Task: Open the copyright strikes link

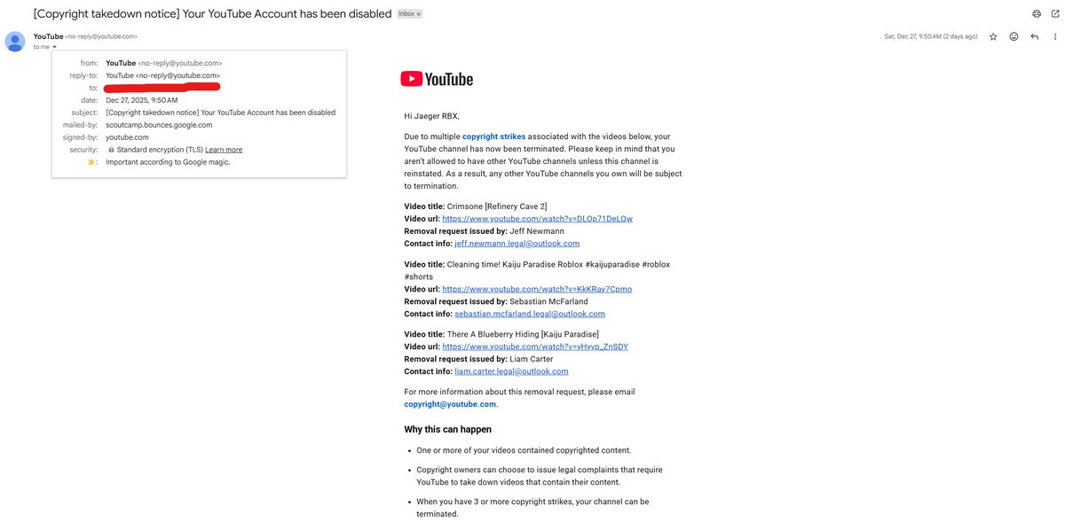Action: coord(493,136)
